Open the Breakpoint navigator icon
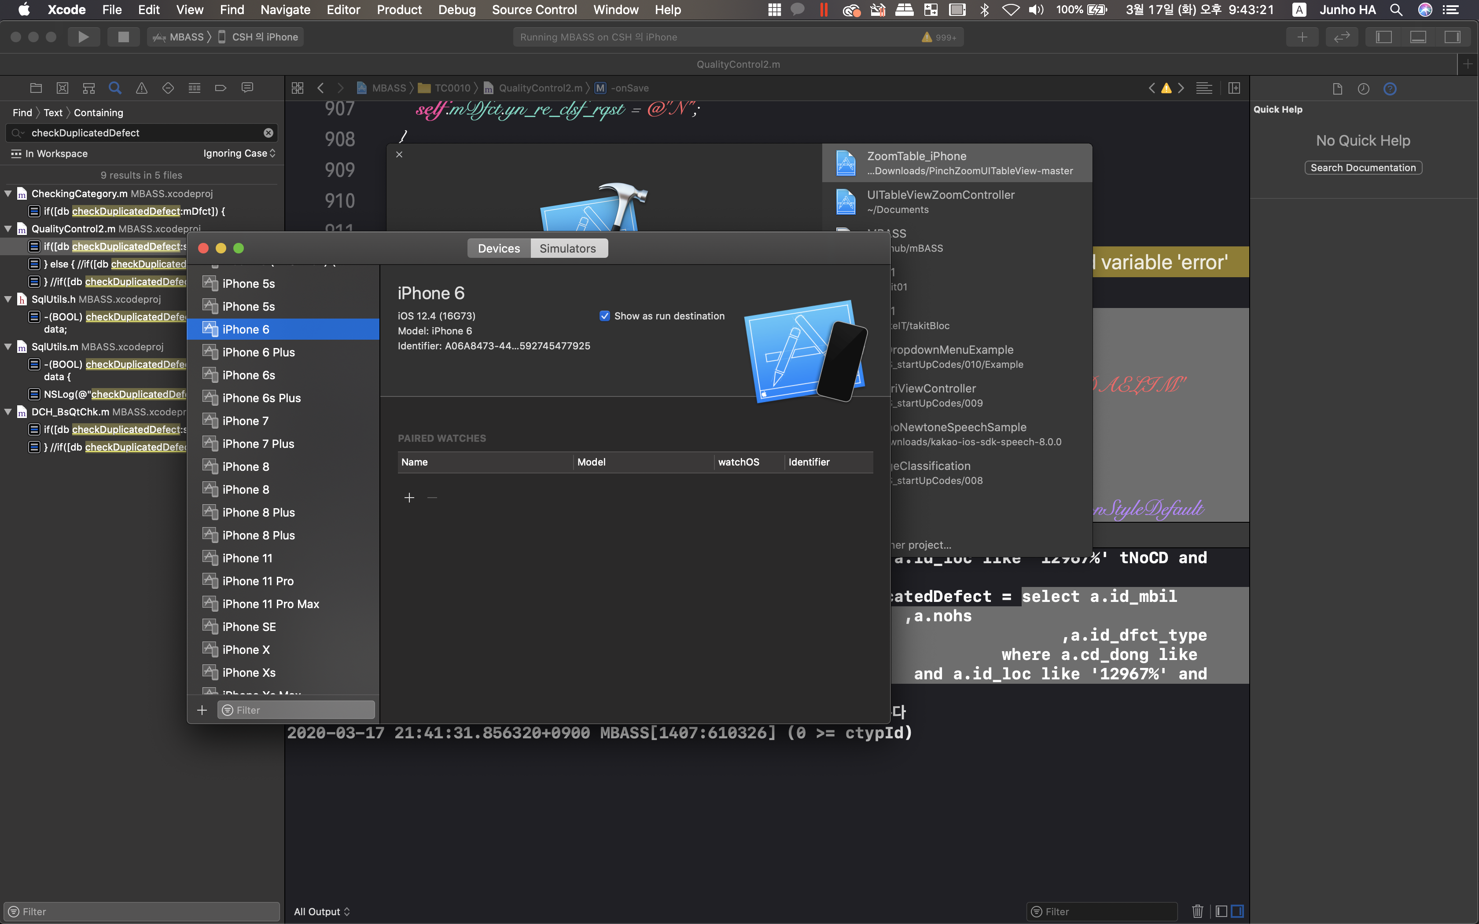This screenshot has width=1479, height=924. pyautogui.click(x=221, y=88)
